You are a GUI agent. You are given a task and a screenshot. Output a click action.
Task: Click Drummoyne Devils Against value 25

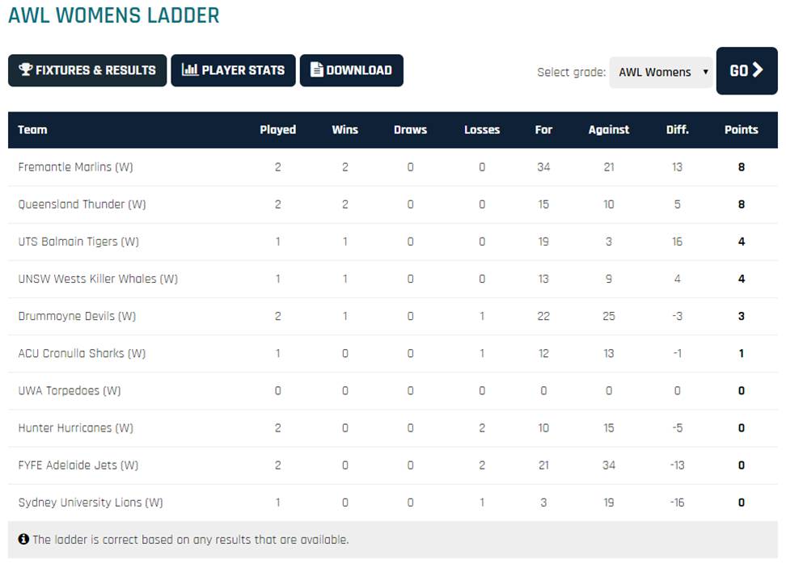(609, 316)
